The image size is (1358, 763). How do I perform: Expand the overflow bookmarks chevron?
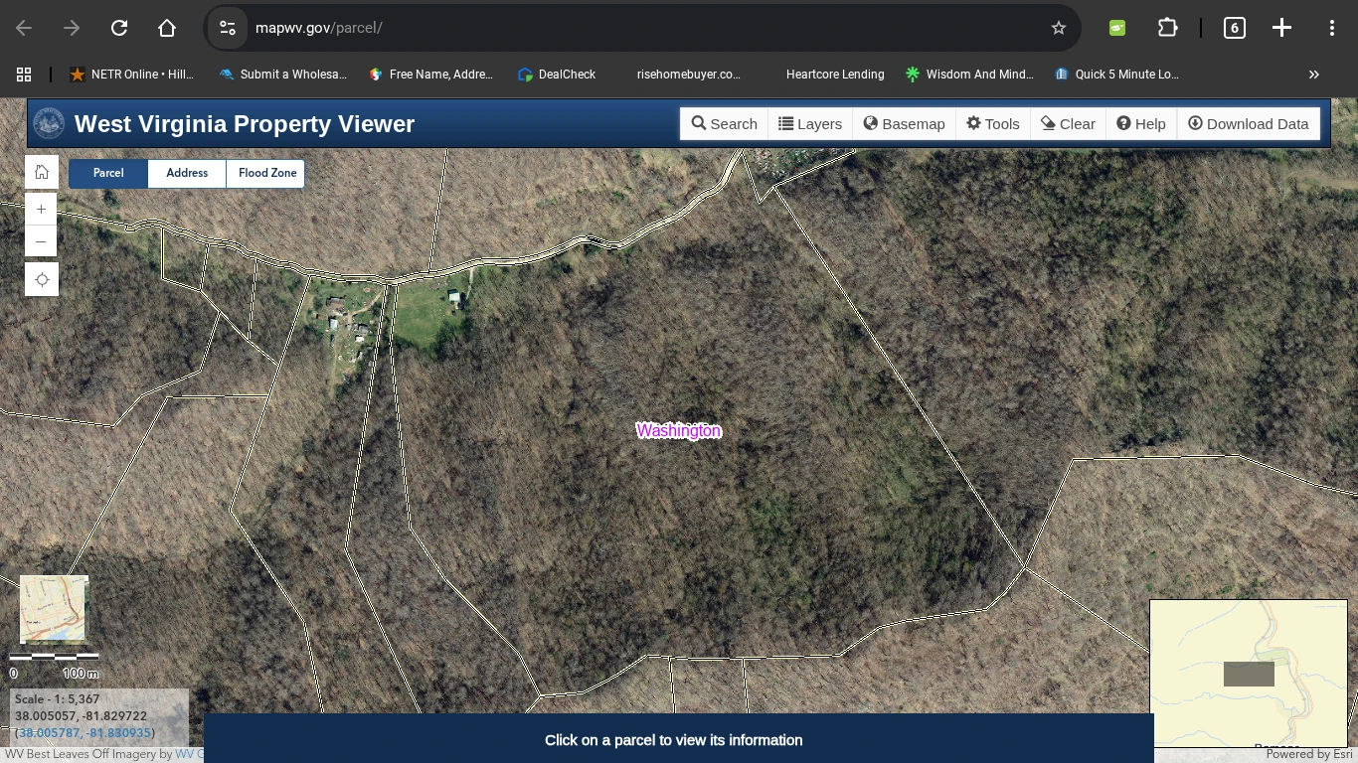click(1313, 74)
